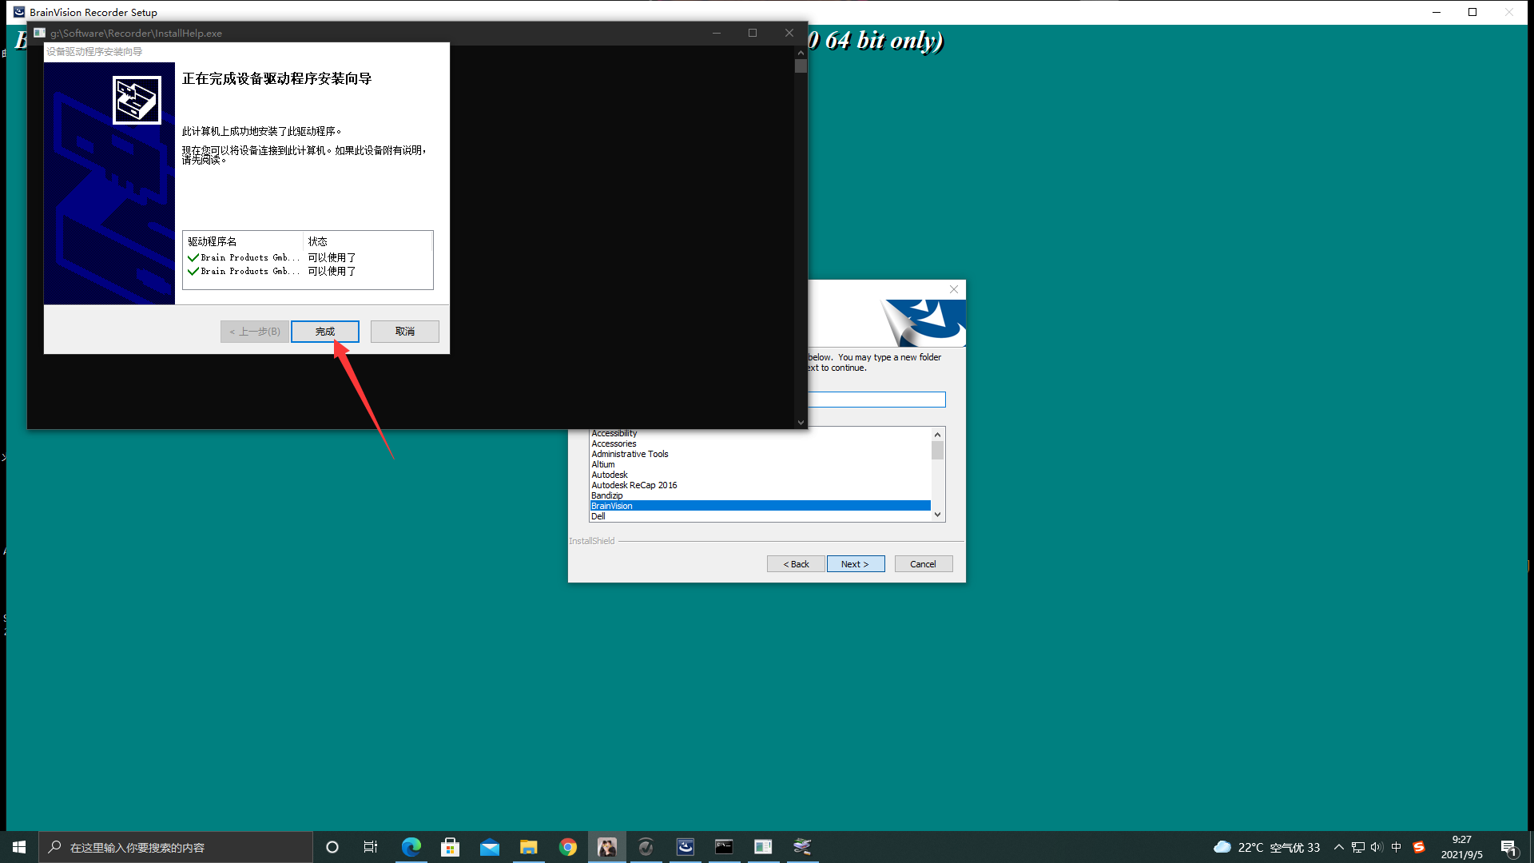This screenshot has height=863, width=1534.
Task: Click 完成 to finish the driver installation
Action: [324, 331]
